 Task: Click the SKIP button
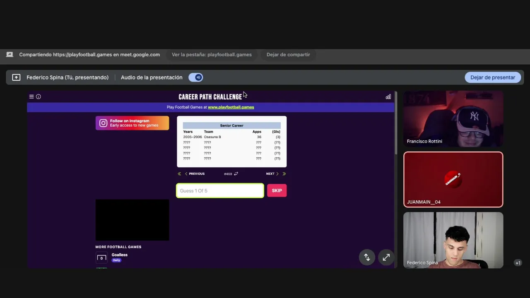(x=277, y=191)
